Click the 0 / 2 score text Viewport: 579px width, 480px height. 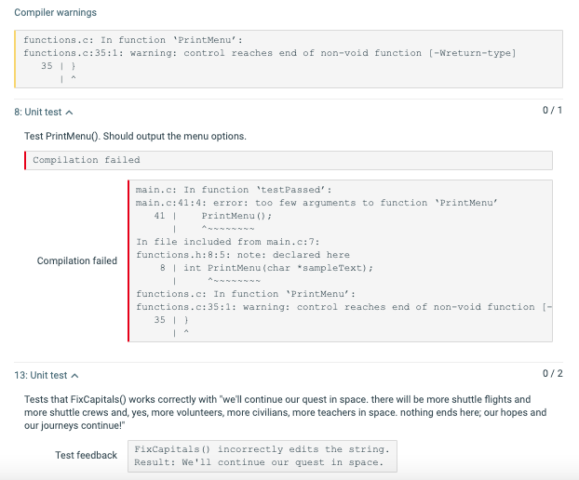(x=552, y=373)
